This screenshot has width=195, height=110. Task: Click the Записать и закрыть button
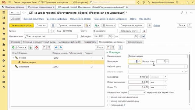point(21,25)
